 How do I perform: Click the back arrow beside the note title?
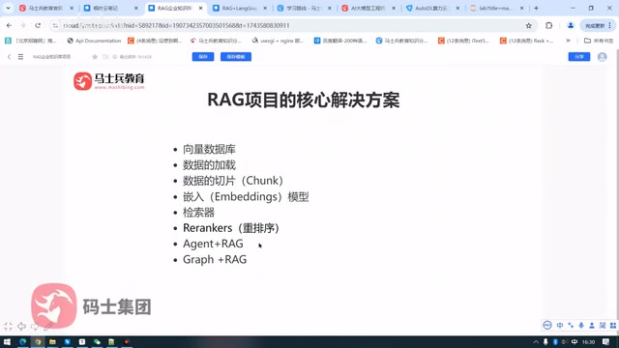pyautogui.click(x=9, y=57)
